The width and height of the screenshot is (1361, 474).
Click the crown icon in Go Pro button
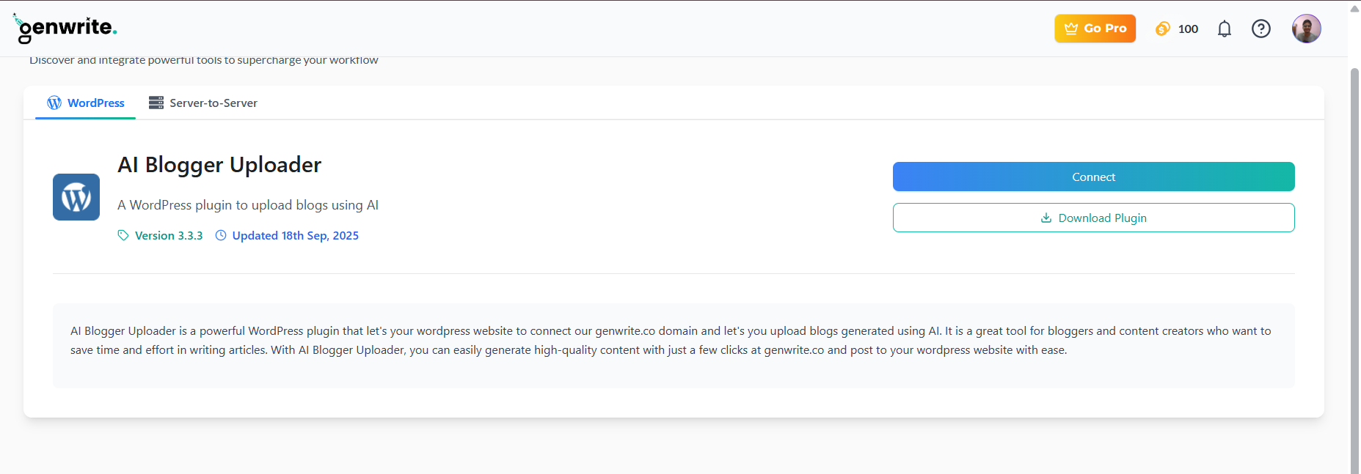click(x=1071, y=28)
